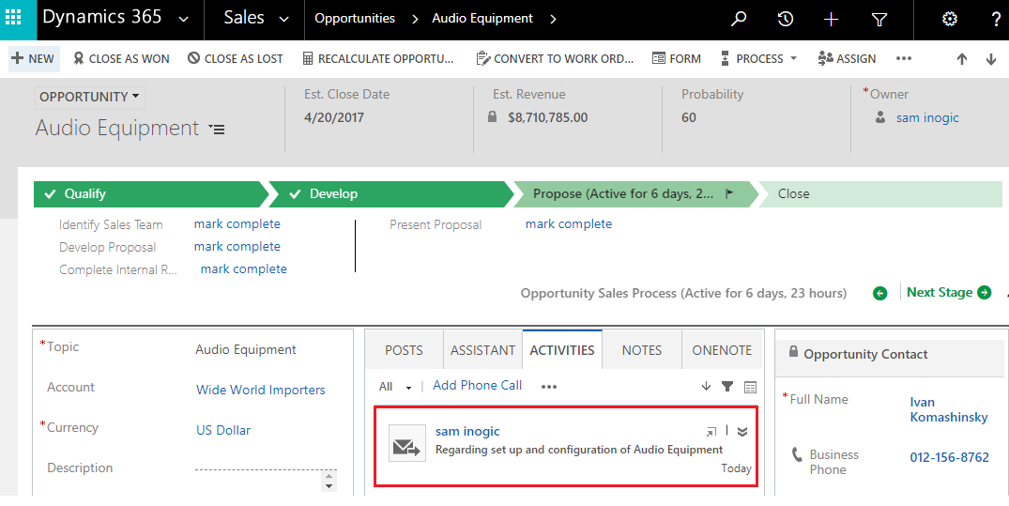The height and width of the screenshot is (506, 1009).
Task: Go back a stage with green left arrow
Action: (x=879, y=294)
